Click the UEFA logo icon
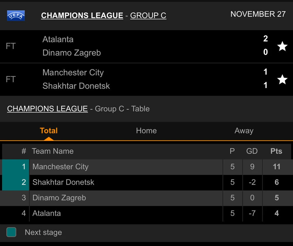This screenshot has height=246, width=293. coord(16,16)
